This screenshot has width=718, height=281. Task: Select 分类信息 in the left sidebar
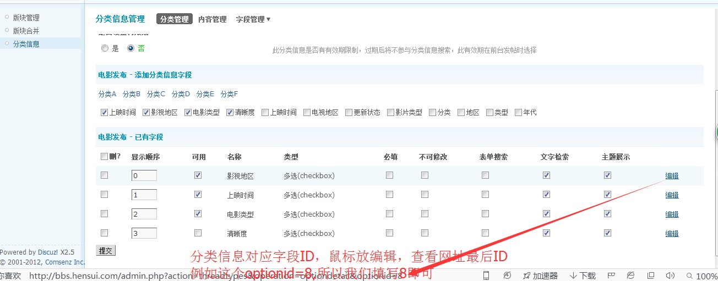tap(26, 44)
